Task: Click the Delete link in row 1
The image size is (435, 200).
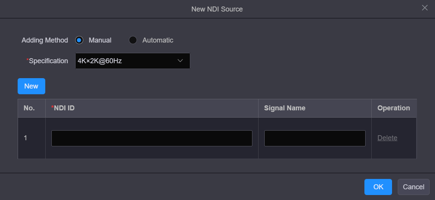Action: 387,138
